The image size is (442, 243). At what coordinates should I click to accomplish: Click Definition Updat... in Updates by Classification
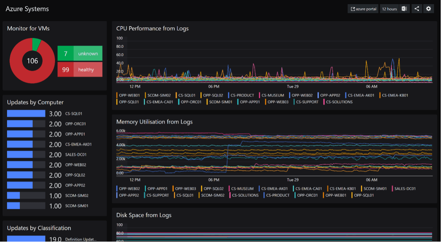(81, 239)
